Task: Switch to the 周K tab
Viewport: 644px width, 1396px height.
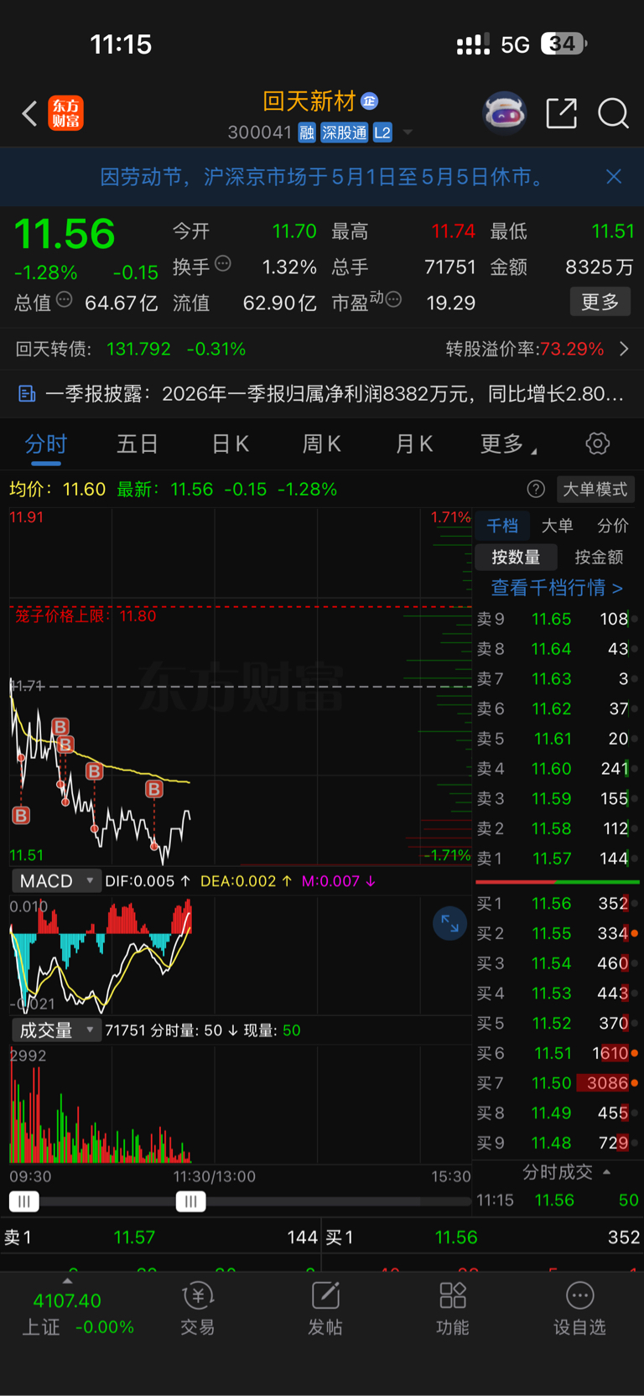Action: (322, 444)
